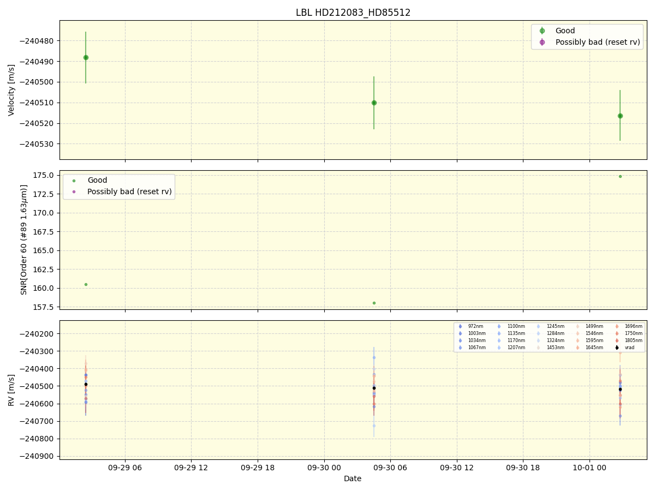Click the plot title LBL HD212083_HD85512
655x491 pixels.
[x=353, y=13]
